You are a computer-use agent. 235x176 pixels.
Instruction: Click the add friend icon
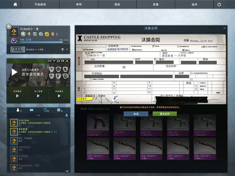tap(67, 115)
